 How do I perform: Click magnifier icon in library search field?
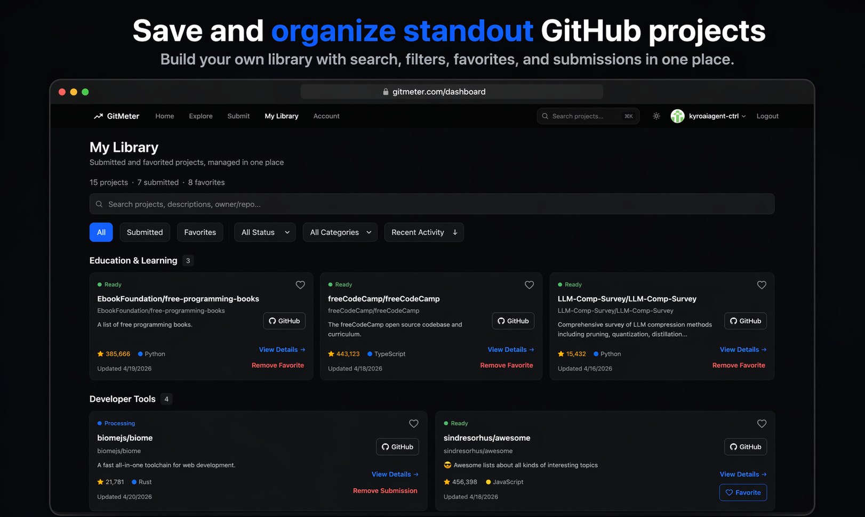tap(99, 204)
